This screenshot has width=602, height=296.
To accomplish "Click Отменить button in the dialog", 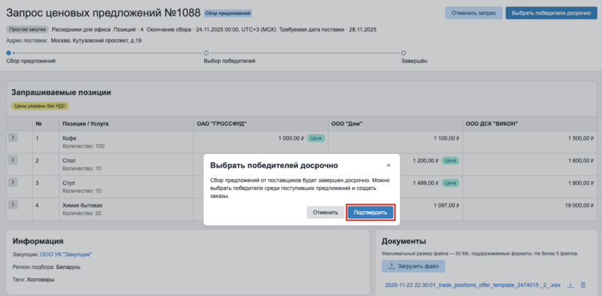I will click(325, 213).
